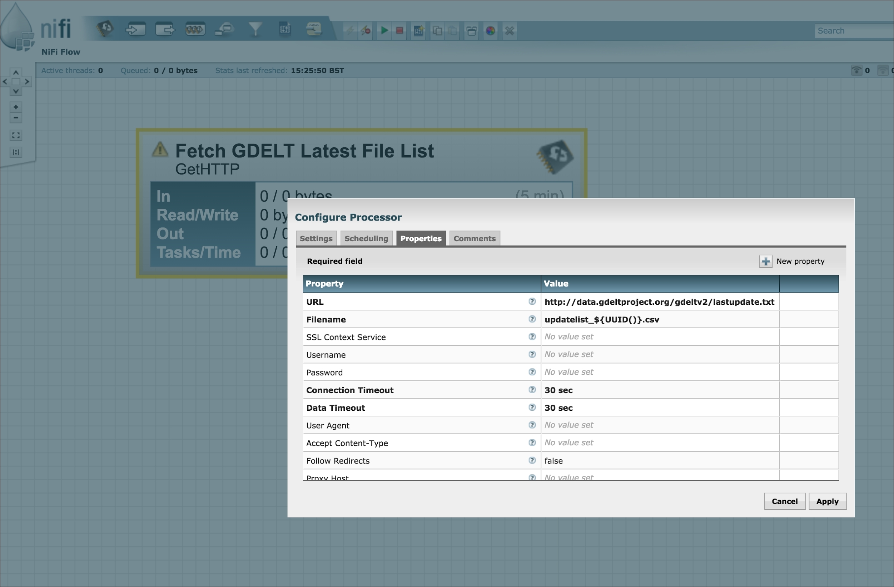The image size is (894, 587).
Task: Click the processor warning triangle icon
Action: point(160,149)
